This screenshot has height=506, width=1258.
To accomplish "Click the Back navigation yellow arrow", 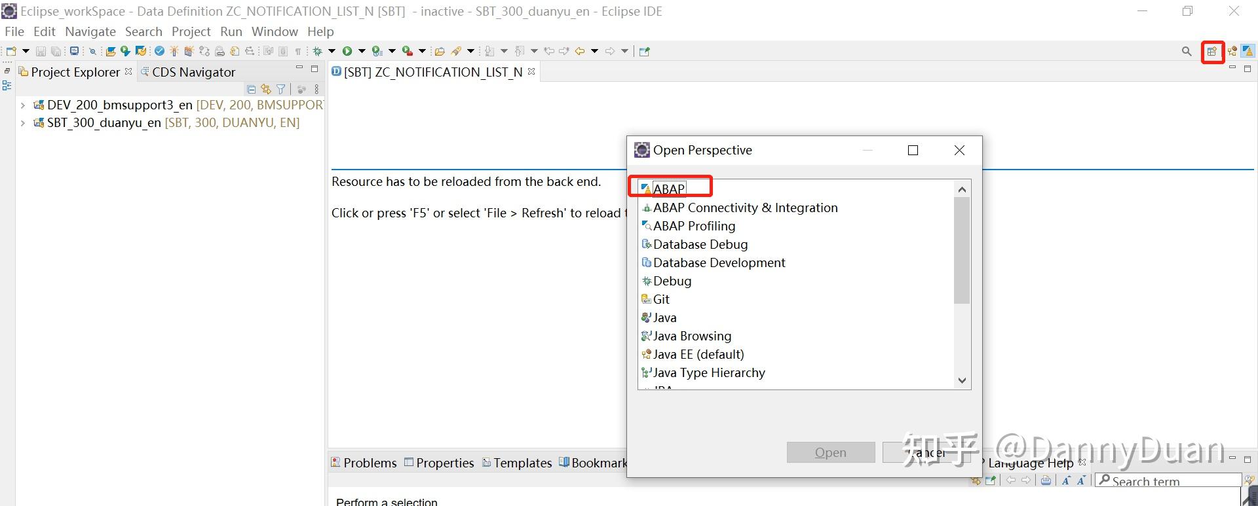I will [x=580, y=51].
